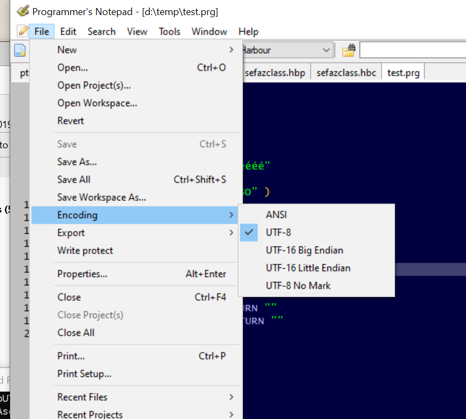The width and height of the screenshot is (466, 419).
Task: Click the toolbar search text field
Action: point(413,50)
